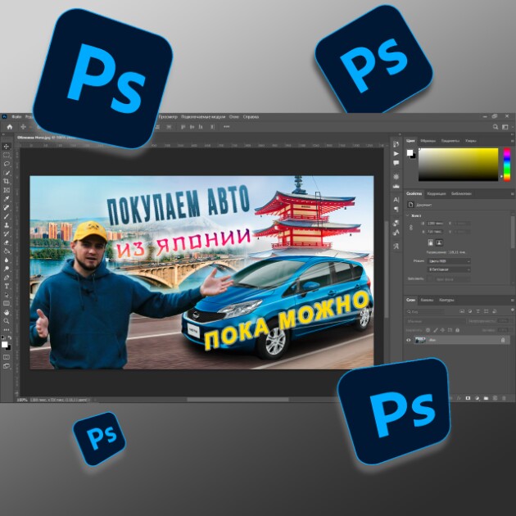Open the Layers panel flyout menu
Viewport: 516px width, 516px height.
pyautogui.click(x=513, y=300)
